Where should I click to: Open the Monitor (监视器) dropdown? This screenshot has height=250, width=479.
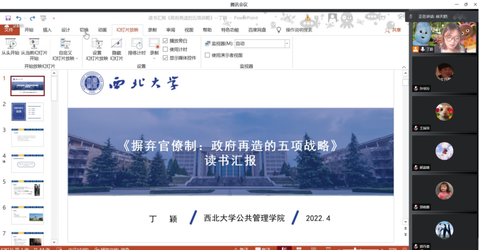262,44
